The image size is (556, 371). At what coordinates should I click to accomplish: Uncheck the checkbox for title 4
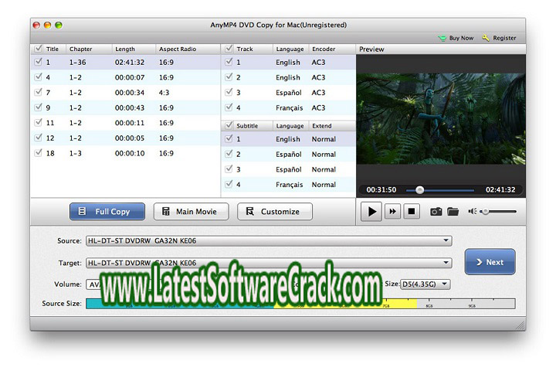[x=38, y=77]
